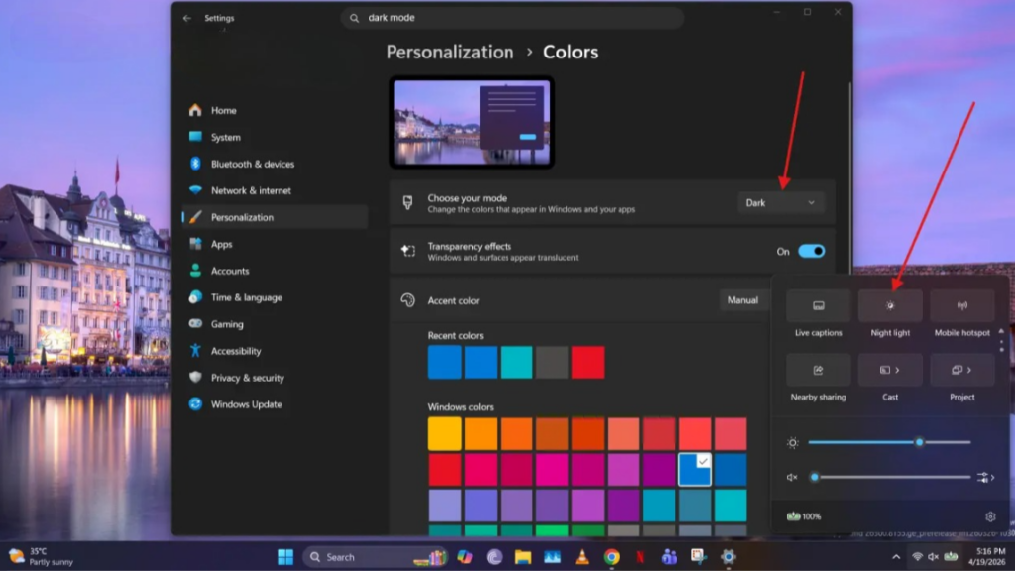The image size is (1015, 571).
Task: Click the Settings gear on the taskbar
Action: coord(729,557)
